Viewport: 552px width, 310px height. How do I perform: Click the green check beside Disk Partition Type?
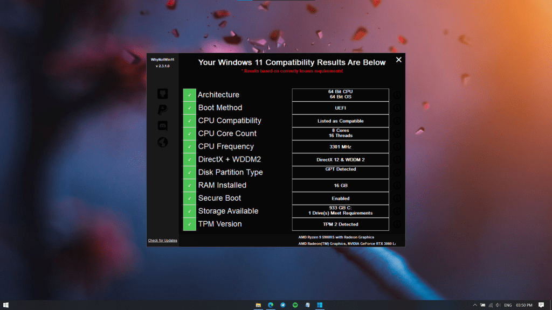pos(189,173)
